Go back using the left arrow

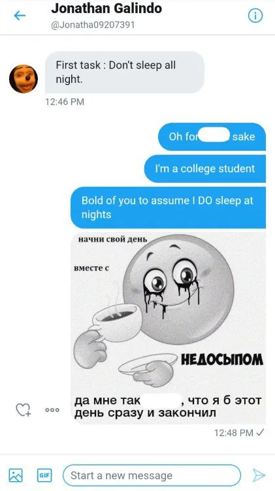pos(20,16)
